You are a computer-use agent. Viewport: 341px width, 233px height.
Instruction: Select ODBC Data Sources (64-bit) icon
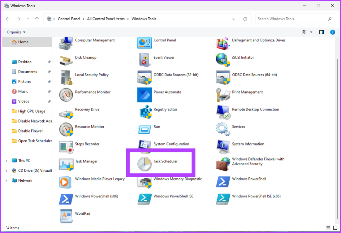click(x=223, y=77)
